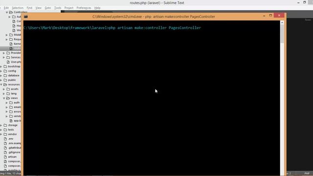Open the Preferences menu

click(x=84, y=8)
